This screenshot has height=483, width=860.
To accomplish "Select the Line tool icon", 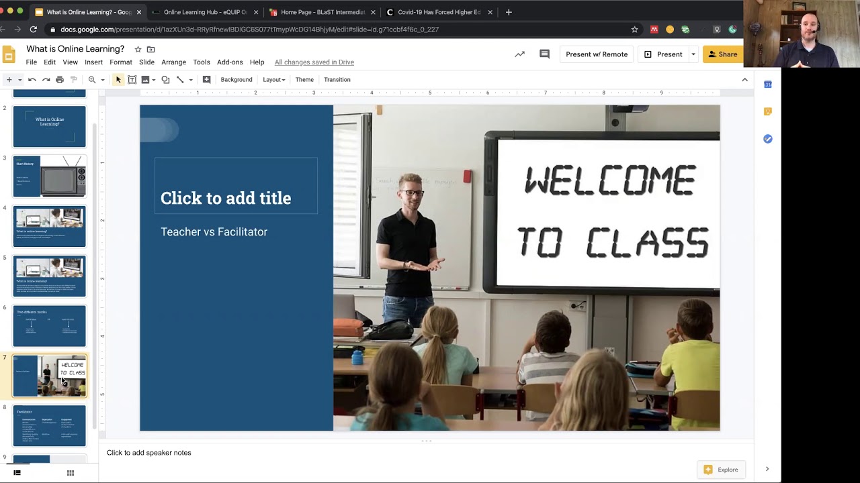I will [x=180, y=80].
